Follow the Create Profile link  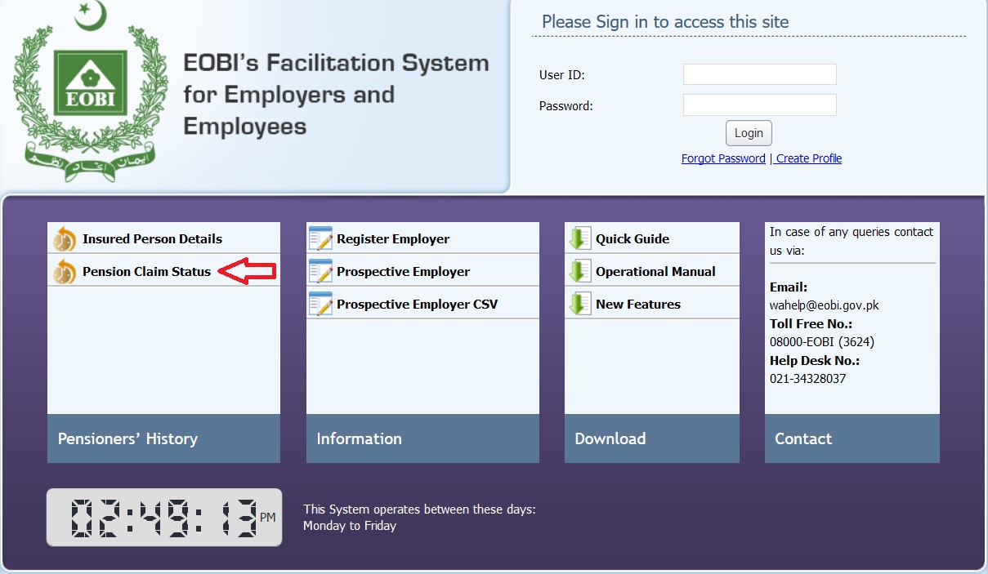pyautogui.click(x=808, y=158)
